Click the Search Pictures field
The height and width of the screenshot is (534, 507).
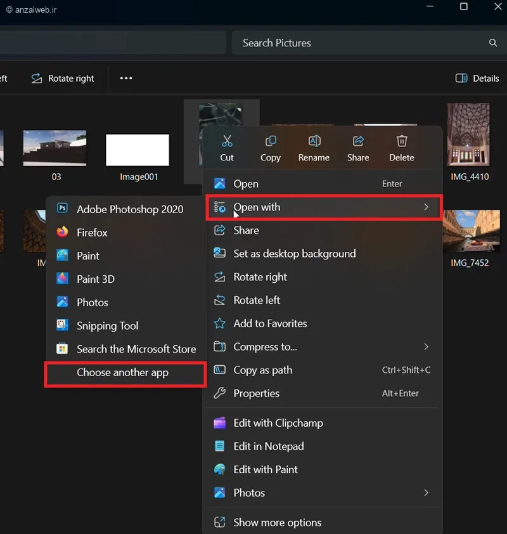coord(361,43)
